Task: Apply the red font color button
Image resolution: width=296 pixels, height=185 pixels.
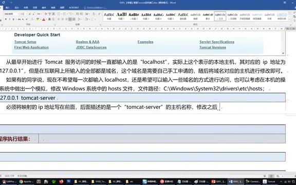Action: (x=44, y=19)
